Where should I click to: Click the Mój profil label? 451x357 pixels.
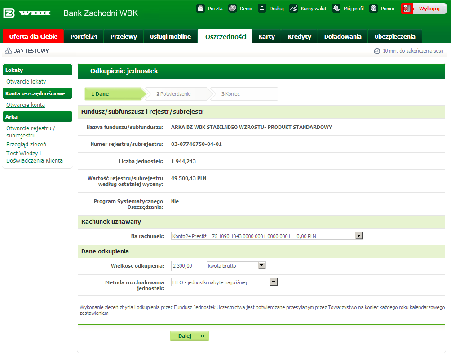pyautogui.click(x=354, y=9)
